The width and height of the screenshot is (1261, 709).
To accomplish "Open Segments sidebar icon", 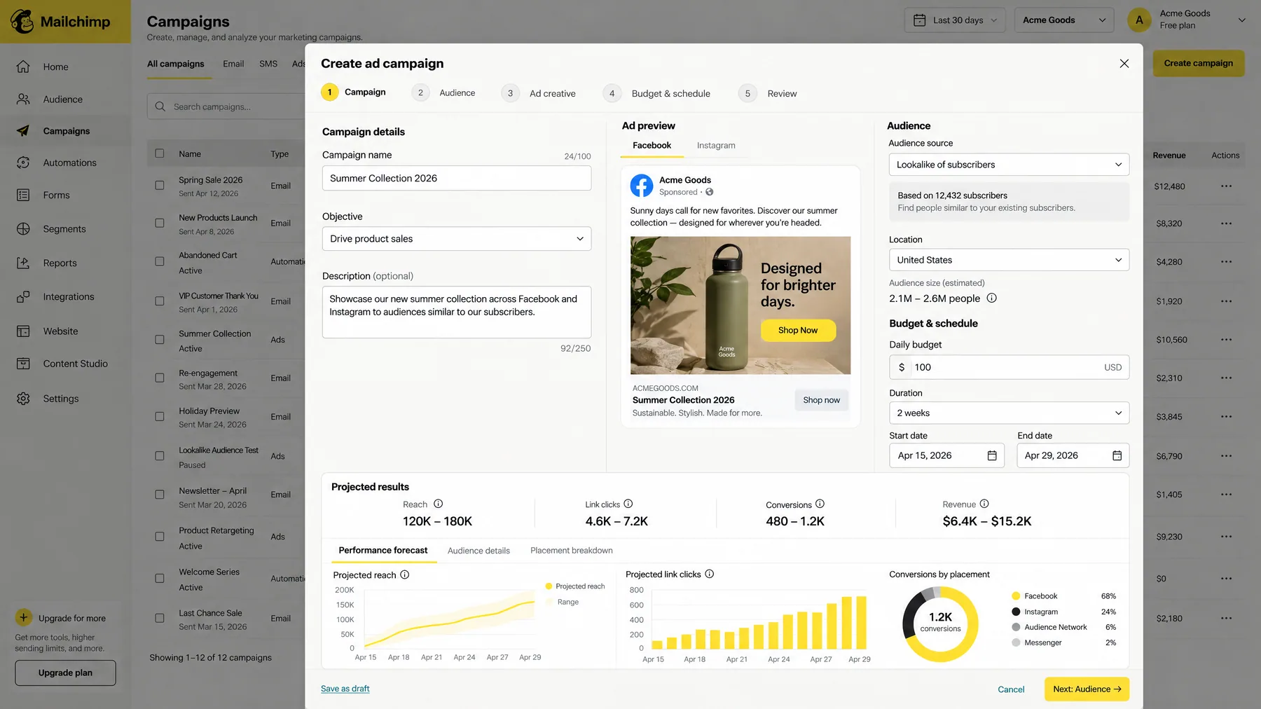I will [23, 229].
